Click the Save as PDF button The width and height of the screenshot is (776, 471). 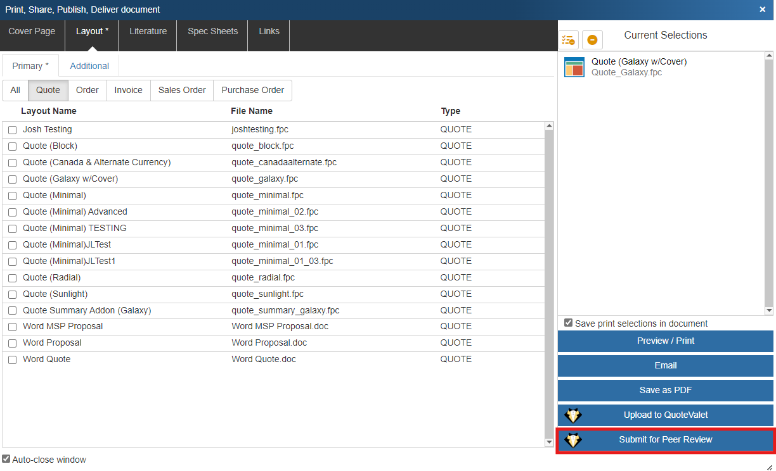(665, 391)
